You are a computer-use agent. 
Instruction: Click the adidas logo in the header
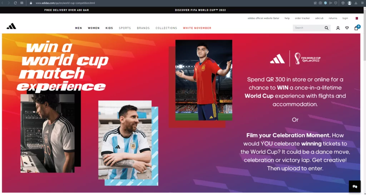[11, 26]
